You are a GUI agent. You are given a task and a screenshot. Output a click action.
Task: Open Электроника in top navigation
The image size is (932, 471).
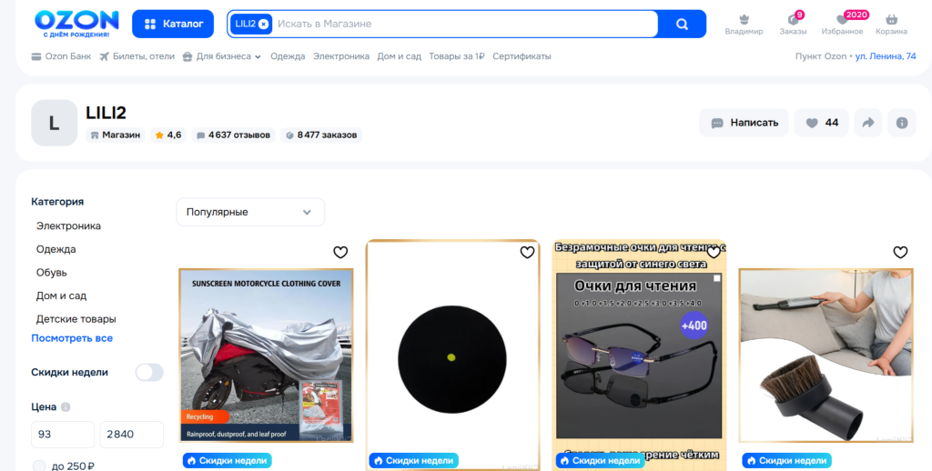pyautogui.click(x=341, y=56)
